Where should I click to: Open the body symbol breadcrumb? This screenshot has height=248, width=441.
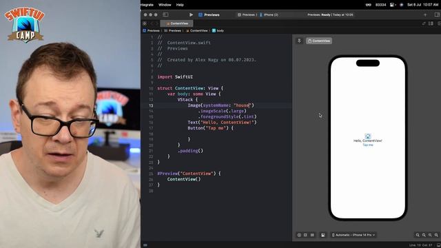[x=218, y=30]
